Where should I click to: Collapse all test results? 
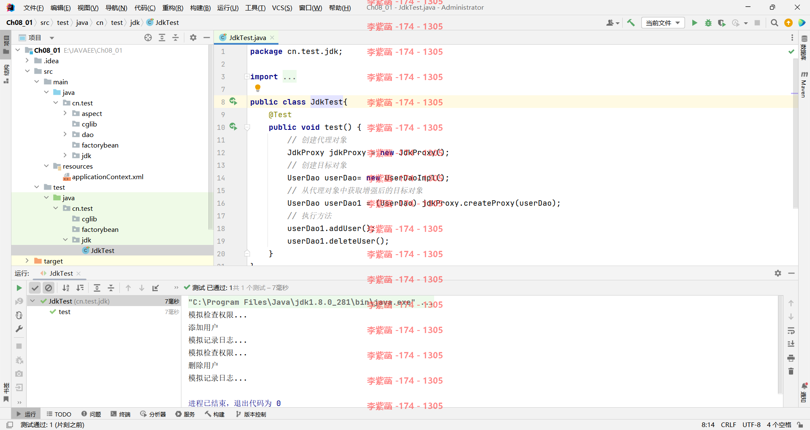111,288
